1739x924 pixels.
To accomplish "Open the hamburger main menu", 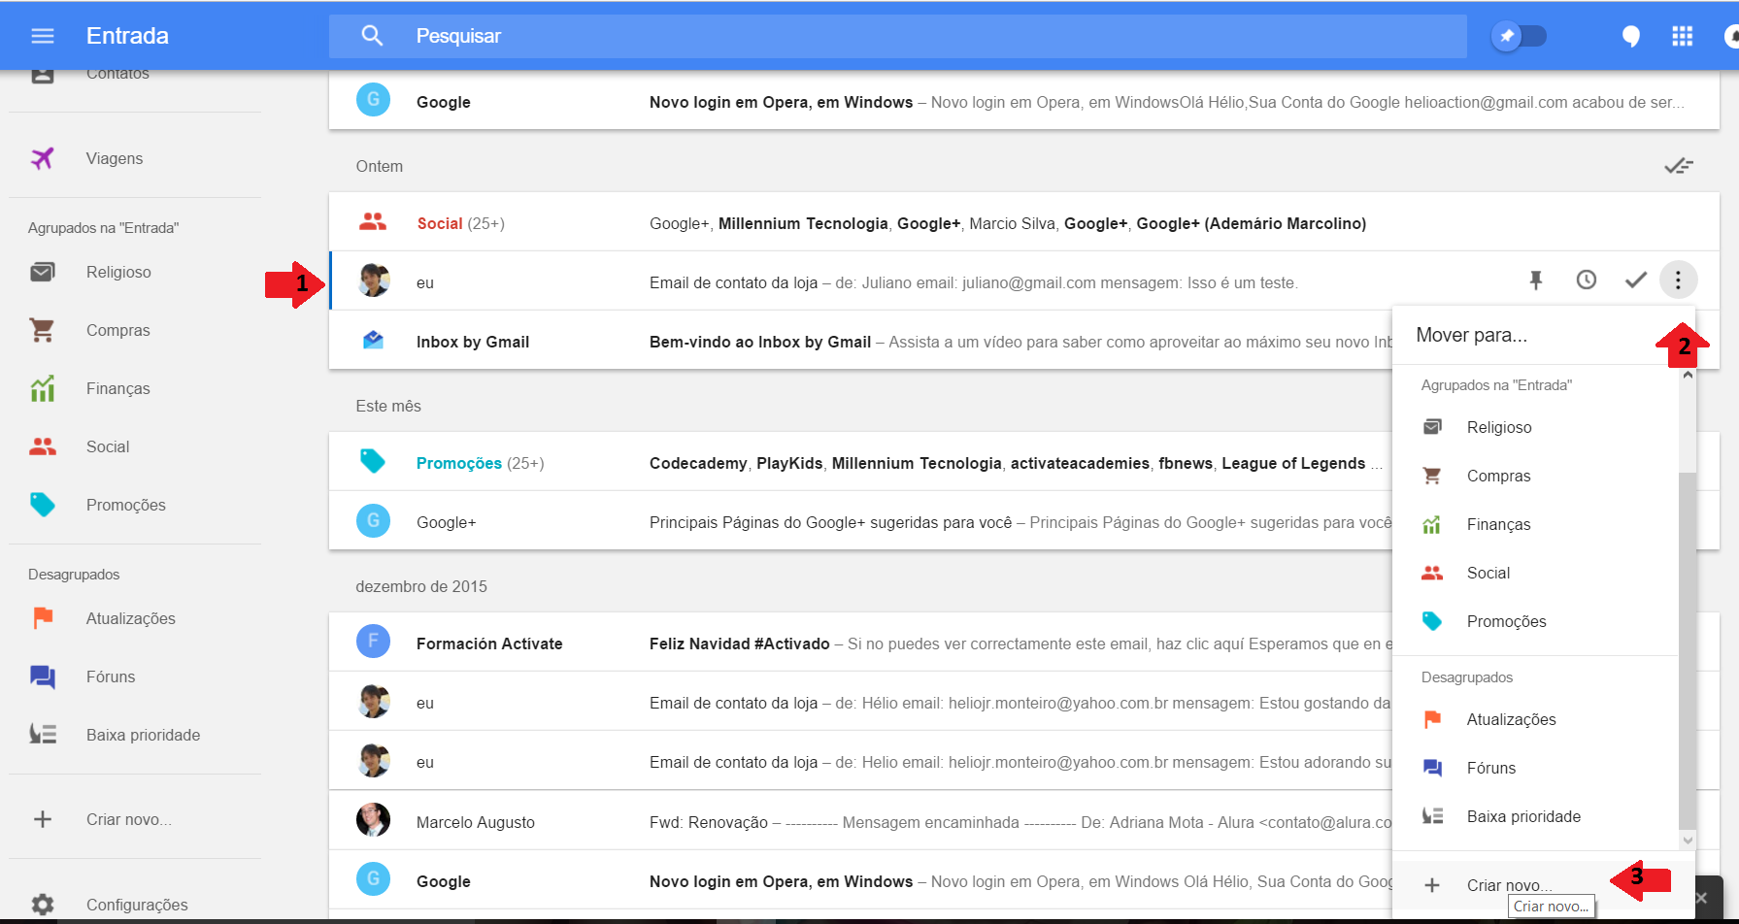I will [x=43, y=36].
